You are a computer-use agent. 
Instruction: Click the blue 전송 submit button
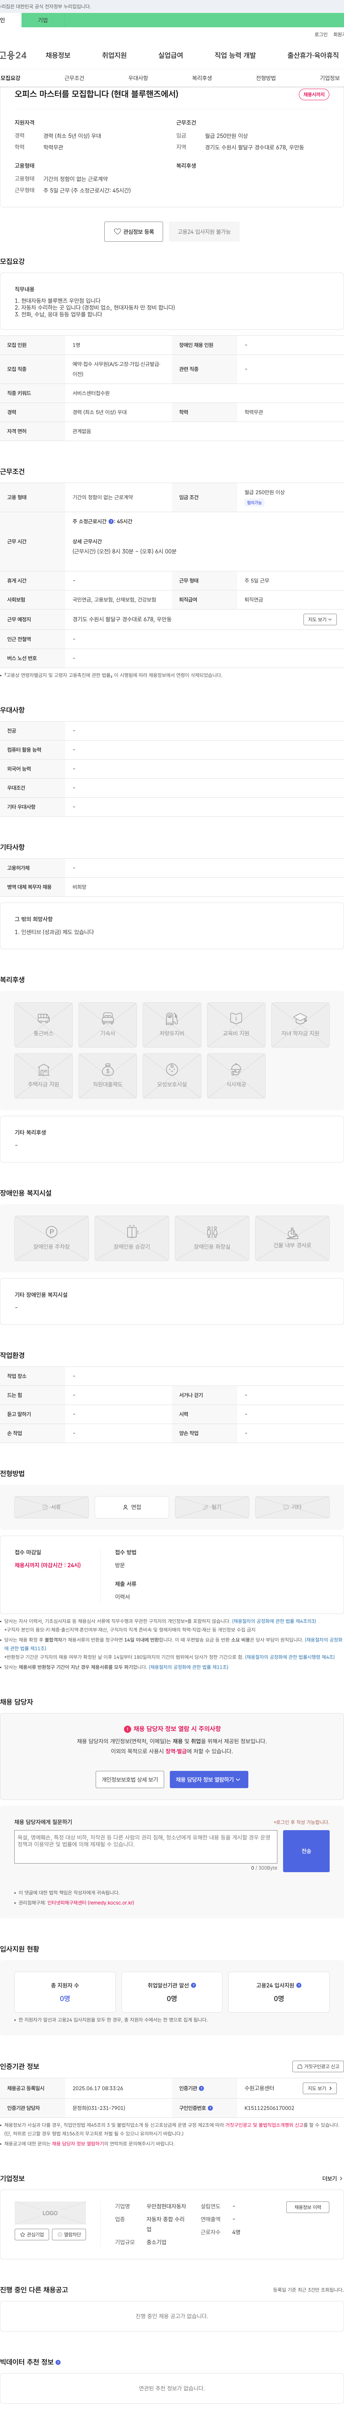click(x=306, y=1851)
